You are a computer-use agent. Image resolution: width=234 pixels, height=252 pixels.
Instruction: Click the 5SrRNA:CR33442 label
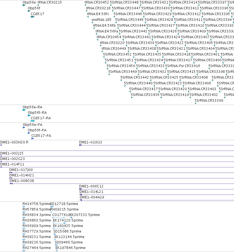(x=135, y=77)
